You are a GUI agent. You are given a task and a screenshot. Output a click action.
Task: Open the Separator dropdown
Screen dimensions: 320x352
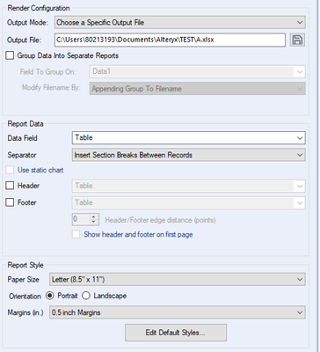coord(189,155)
